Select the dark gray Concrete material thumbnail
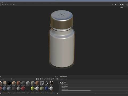 tap(23, 83)
